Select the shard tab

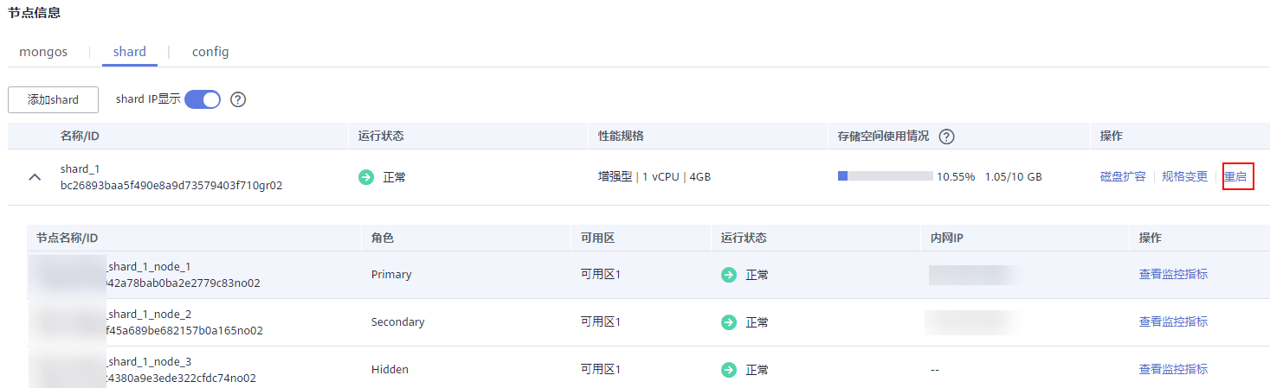point(130,52)
